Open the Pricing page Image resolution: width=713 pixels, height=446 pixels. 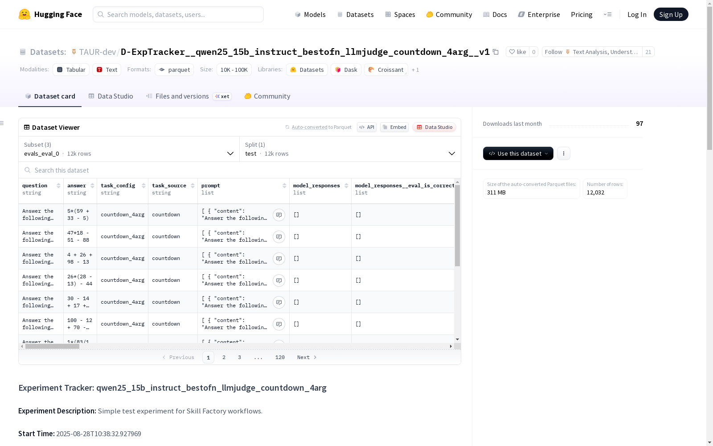click(582, 14)
